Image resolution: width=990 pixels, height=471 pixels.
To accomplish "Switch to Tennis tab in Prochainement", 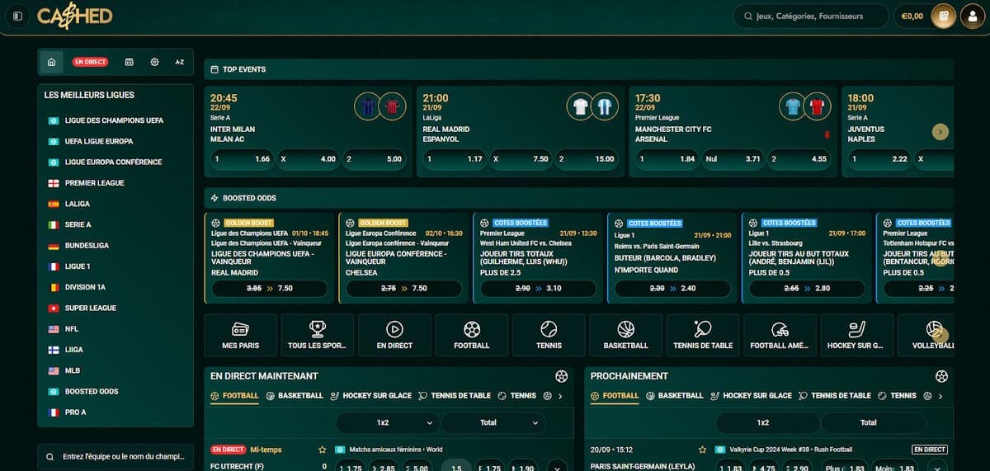I will [x=897, y=396].
